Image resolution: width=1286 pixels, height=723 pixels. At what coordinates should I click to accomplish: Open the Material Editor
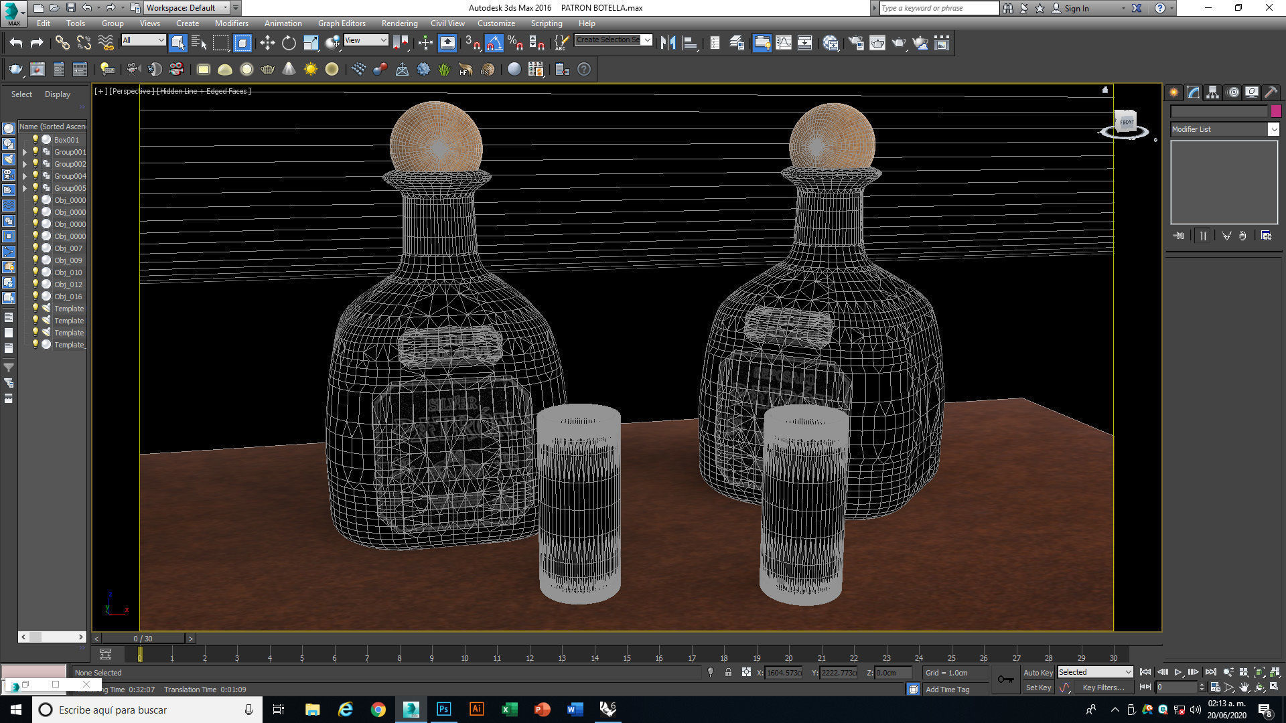pos(831,44)
